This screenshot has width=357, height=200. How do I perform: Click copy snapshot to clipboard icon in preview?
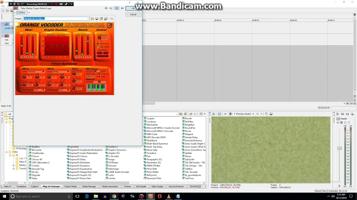(266, 114)
